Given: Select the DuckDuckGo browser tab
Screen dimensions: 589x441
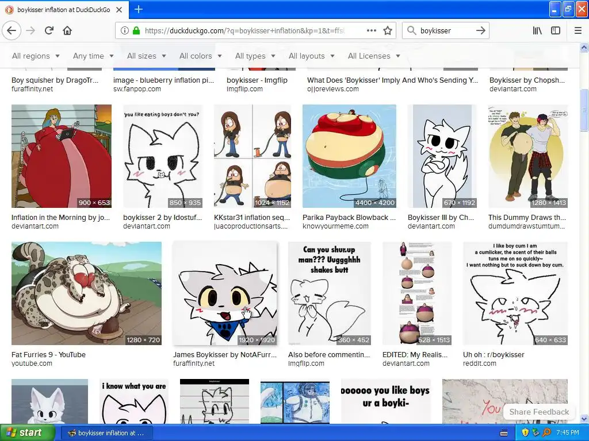Looking at the screenshot, I should tap(64, 10).
